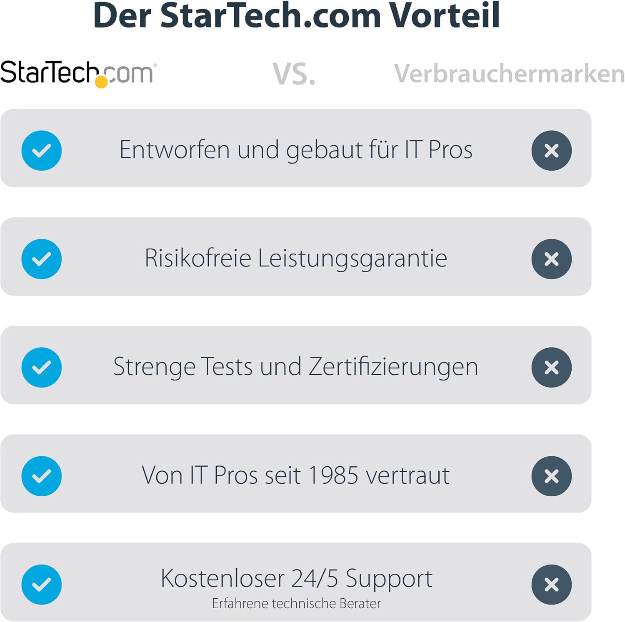The width and height of the screenshot is (625, 622).
Task: Click the blue checkmark beside "Entworfen und gebaut"
Action: 42,151
